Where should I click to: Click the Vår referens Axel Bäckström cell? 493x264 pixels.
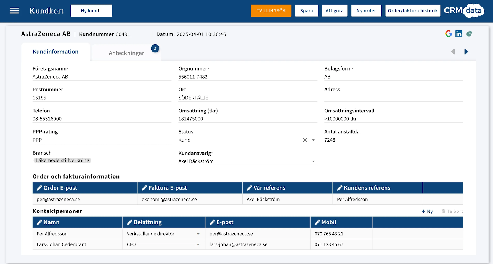click(x=287, y=200)
